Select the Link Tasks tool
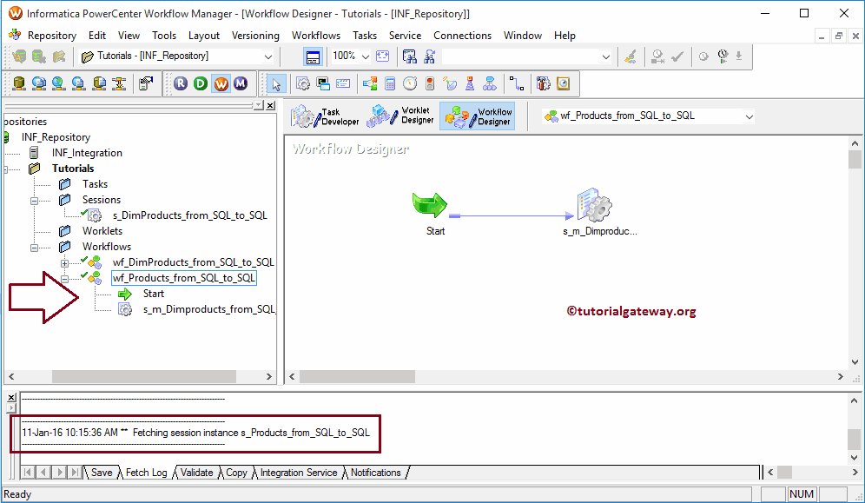Viewport: 865px width, 503px height. (518, 83)
